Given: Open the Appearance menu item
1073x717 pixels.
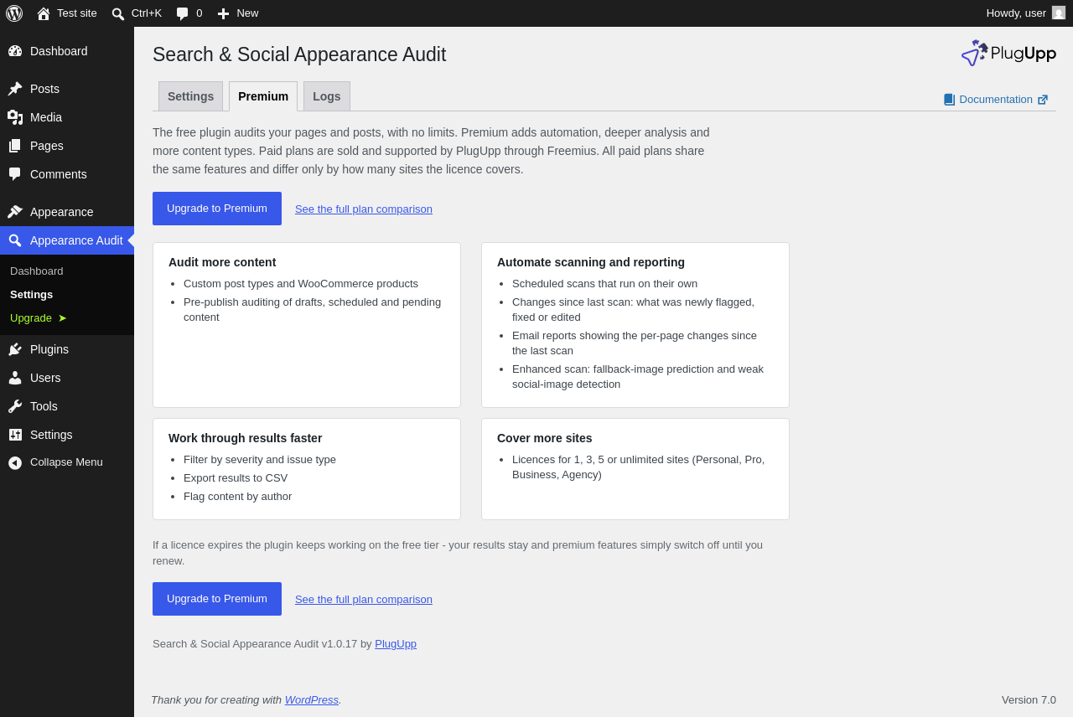Looking at the screenshot, I should (x=67, y=212).
